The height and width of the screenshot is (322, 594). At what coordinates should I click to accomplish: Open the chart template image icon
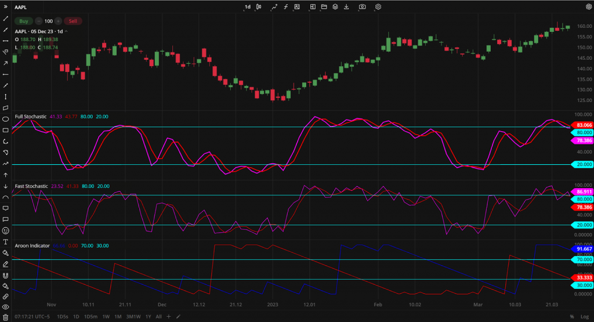[x=297, y=7]
